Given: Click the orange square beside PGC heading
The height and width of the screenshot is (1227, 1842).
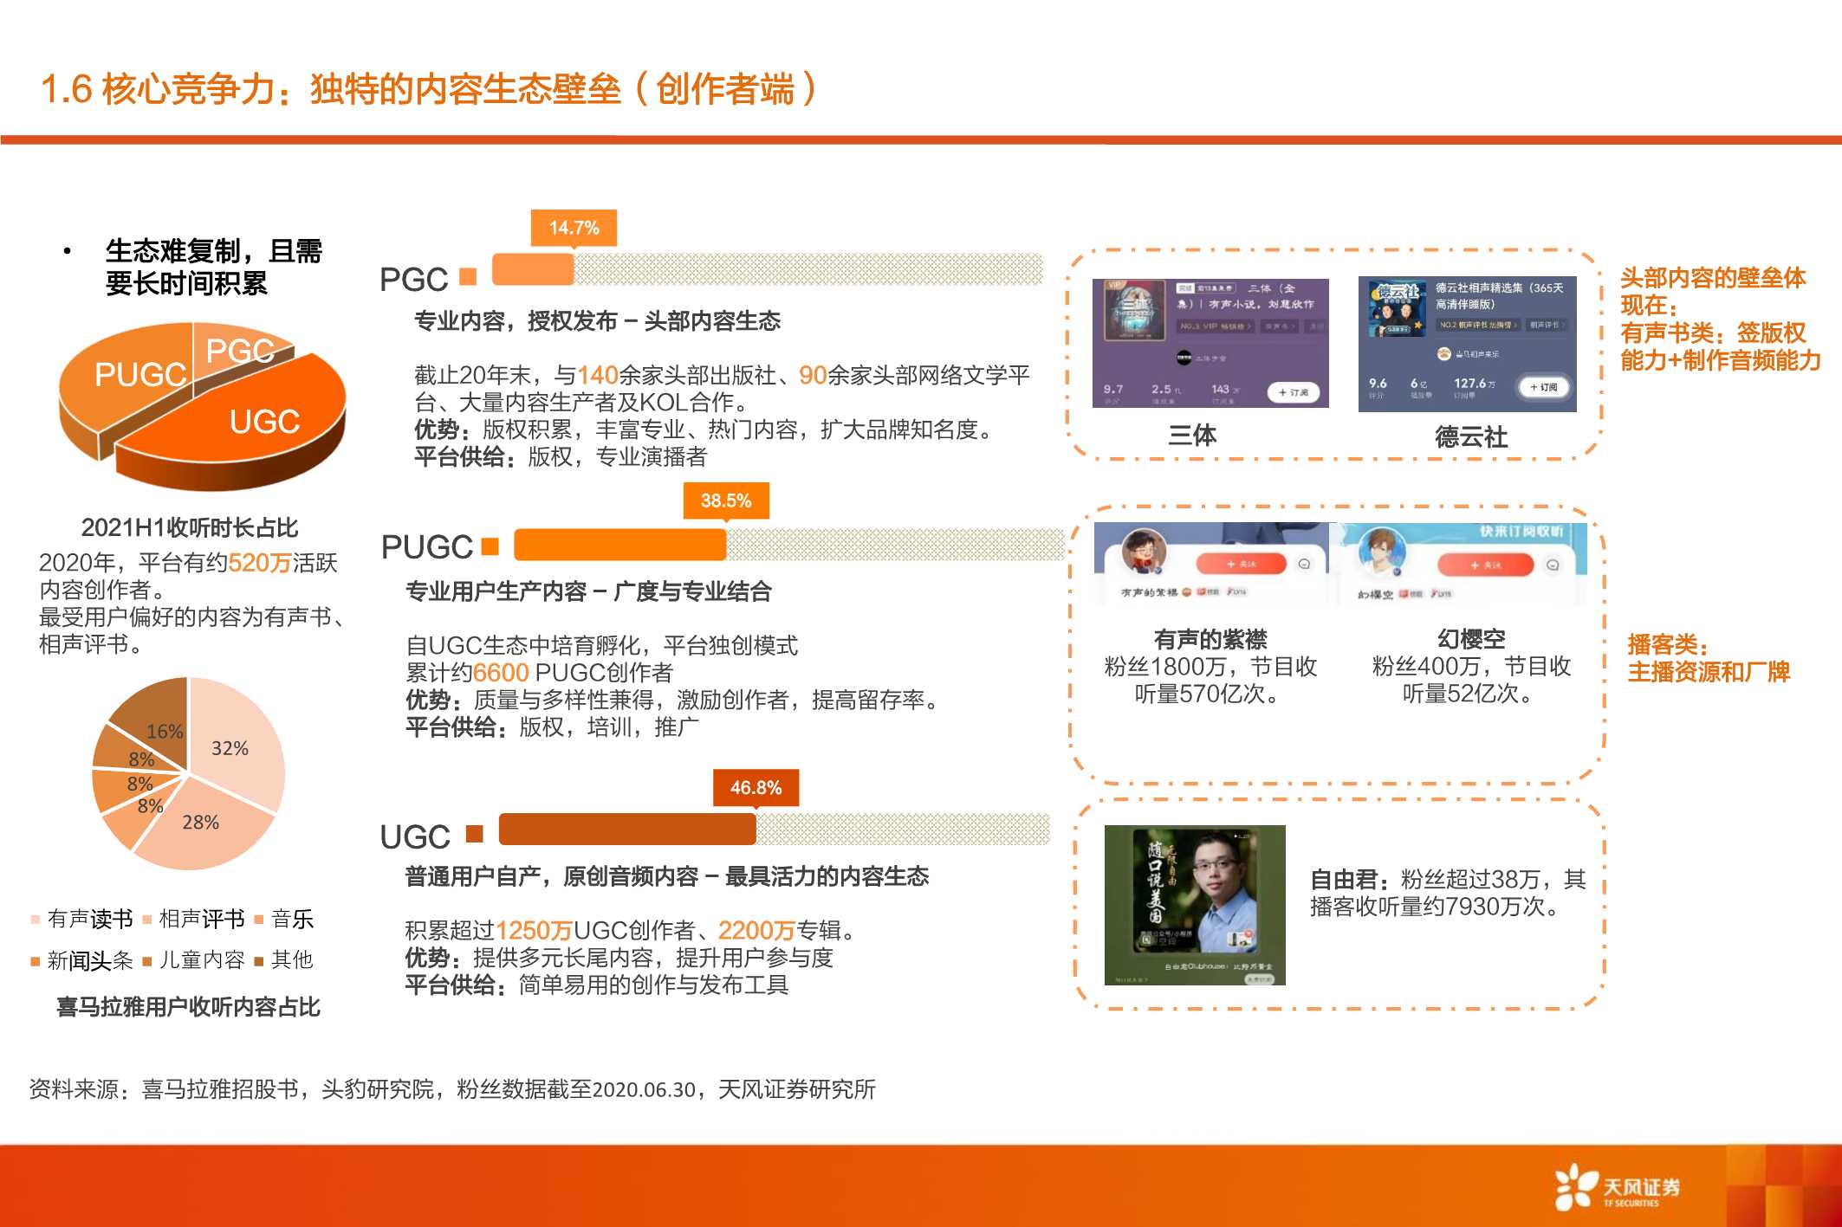Looking at the screenshot, I should point(468,276).
